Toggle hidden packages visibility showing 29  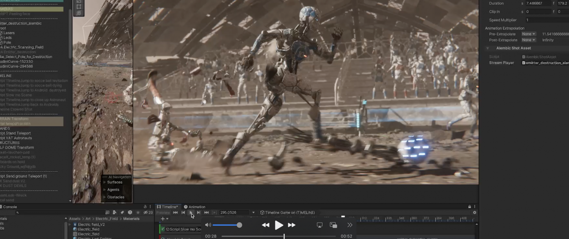(x=148, y=212)
